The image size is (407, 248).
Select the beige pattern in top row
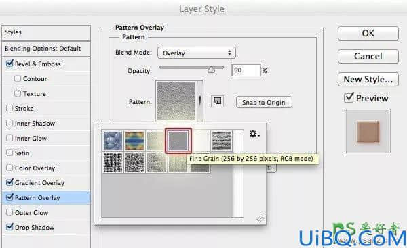click(x=156, y=141)
